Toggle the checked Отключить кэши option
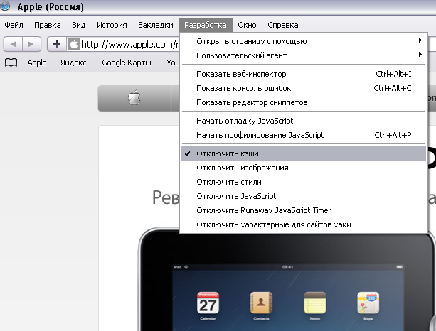 304,153
